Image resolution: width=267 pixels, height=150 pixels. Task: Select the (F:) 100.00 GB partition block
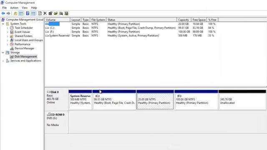196,100
